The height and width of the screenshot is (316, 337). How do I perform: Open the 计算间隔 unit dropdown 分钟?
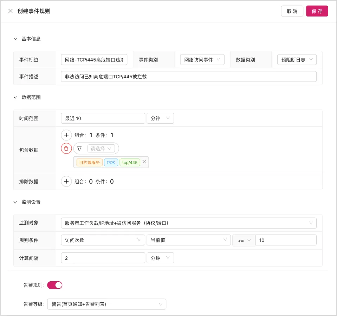pyautogui.click(x=160, y=258)
